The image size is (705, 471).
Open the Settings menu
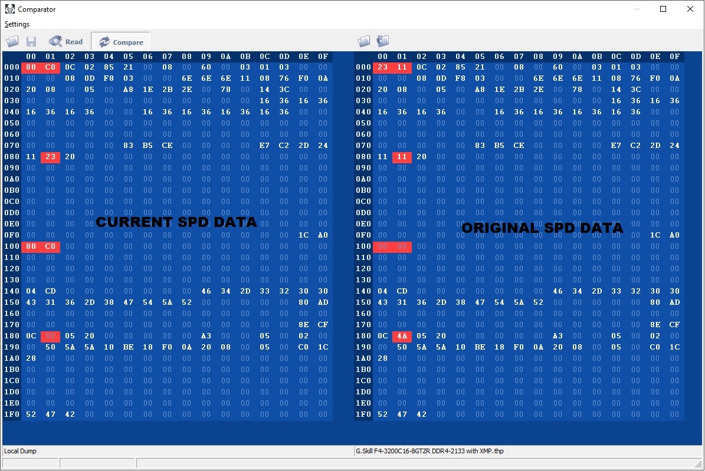17,24
